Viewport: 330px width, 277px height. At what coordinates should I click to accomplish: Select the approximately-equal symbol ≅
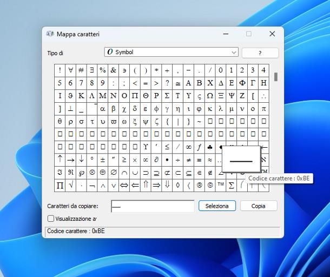178,83
